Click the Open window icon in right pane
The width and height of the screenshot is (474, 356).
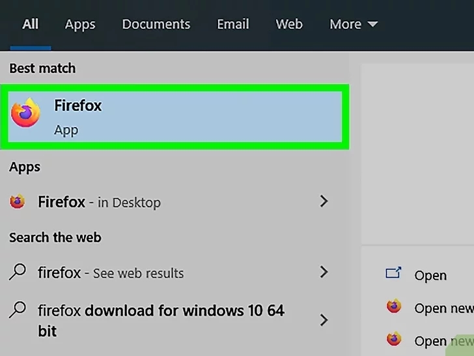pos(393,273)
